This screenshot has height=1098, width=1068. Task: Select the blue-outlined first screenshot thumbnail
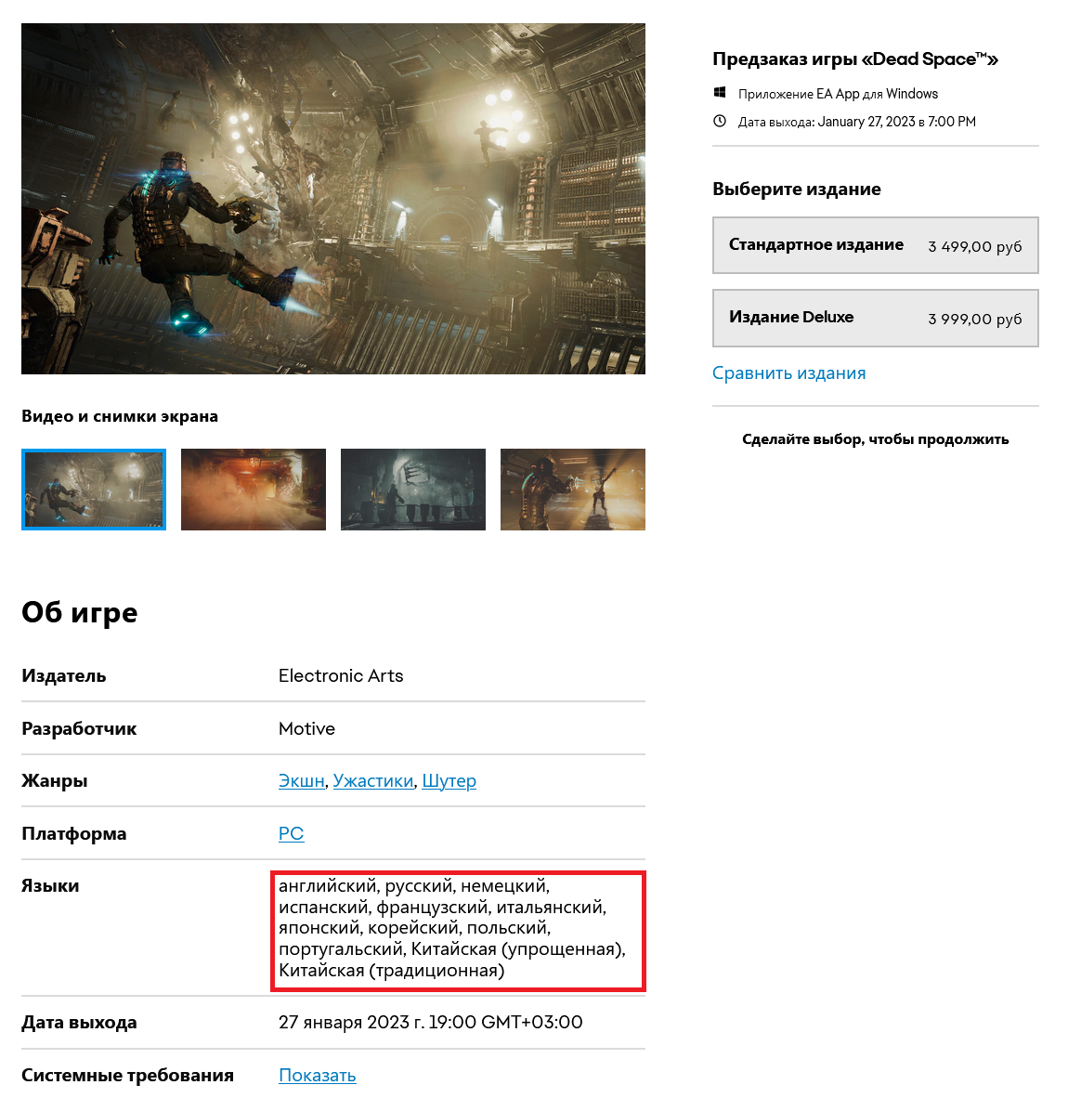point(94,490)
